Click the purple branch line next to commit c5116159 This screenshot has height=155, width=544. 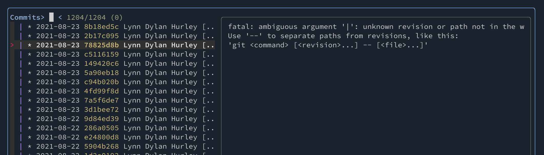pyautogui.click(x=21, y=54)
